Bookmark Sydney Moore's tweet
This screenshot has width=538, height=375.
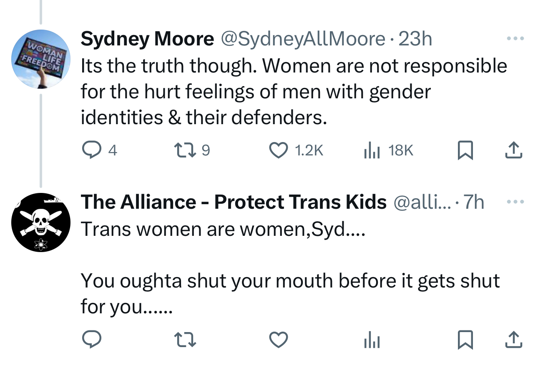point(465,150)
